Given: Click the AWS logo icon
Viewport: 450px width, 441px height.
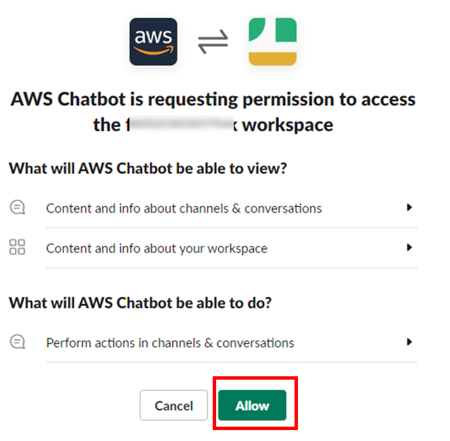Looking at the screenshot, I should 153,42.
